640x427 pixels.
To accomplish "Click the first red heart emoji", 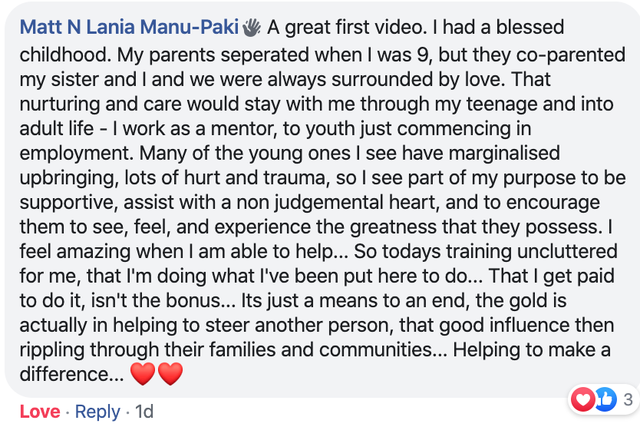I will pyautogui.click(x=143, y=373).
